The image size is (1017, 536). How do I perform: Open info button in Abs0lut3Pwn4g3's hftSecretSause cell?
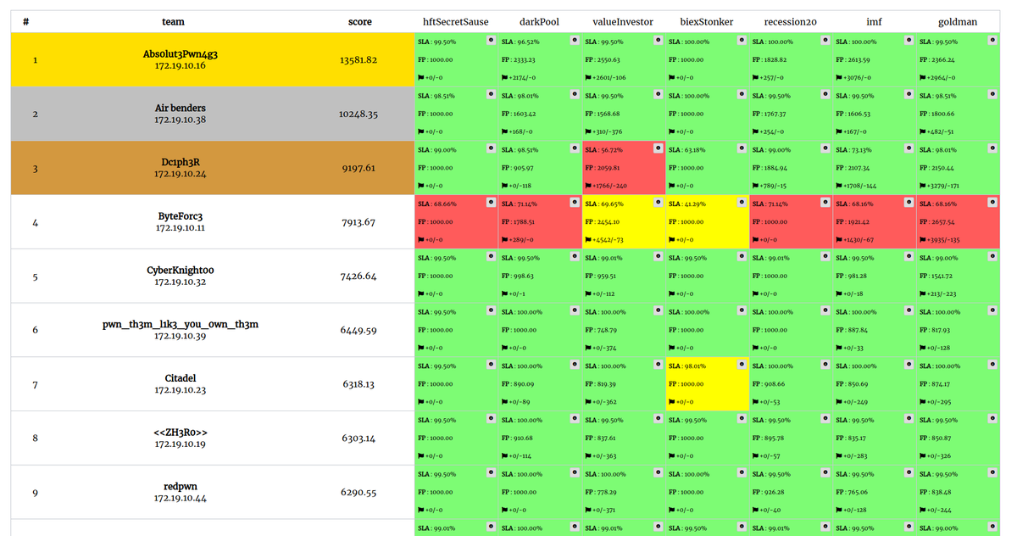click(491, 41)
